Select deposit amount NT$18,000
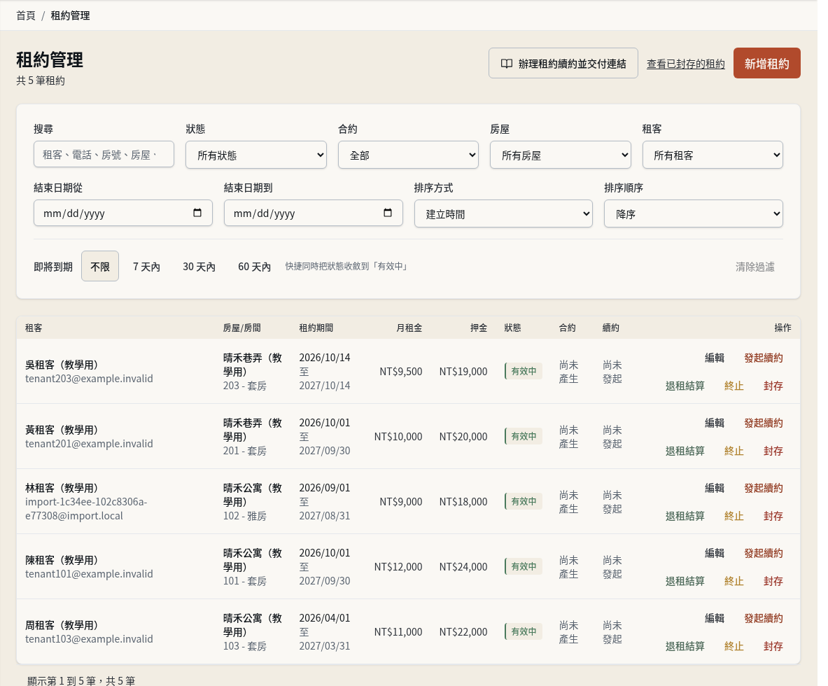The height and width of the screenshot is (686, 828). tap(463, 502)
